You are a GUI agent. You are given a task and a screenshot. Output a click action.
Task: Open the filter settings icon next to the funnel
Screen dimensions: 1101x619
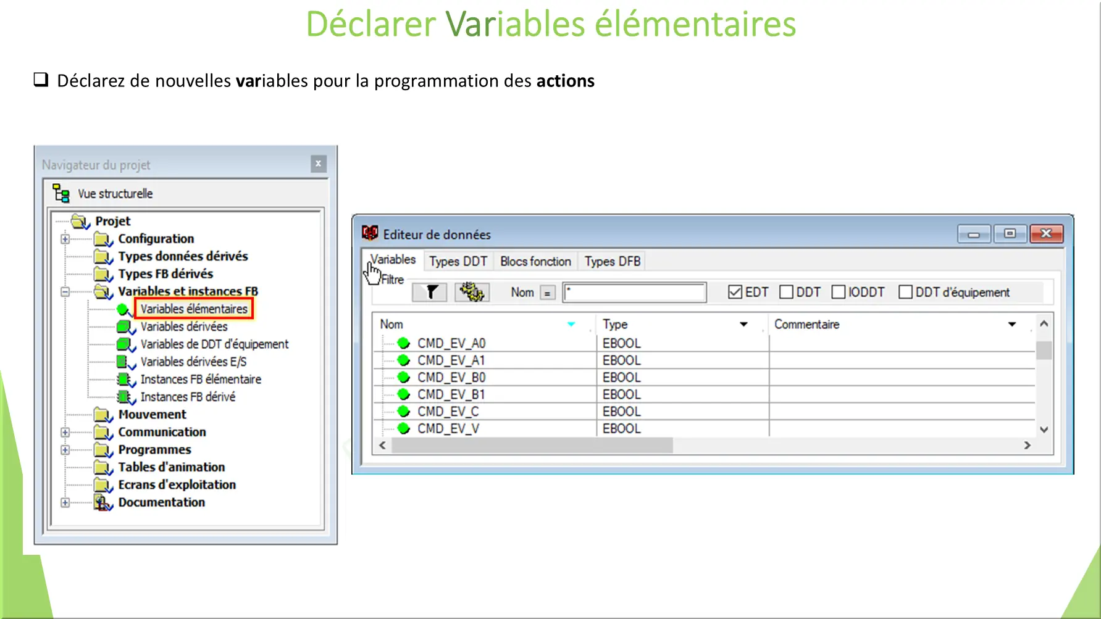(x=471, y=292)
